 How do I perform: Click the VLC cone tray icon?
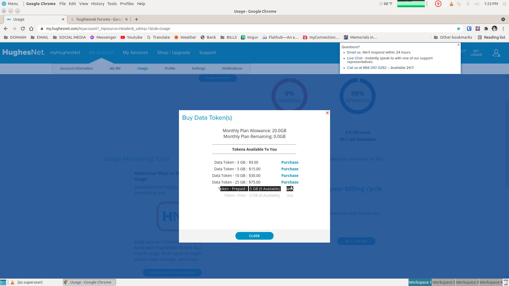(x=451, y=4)
